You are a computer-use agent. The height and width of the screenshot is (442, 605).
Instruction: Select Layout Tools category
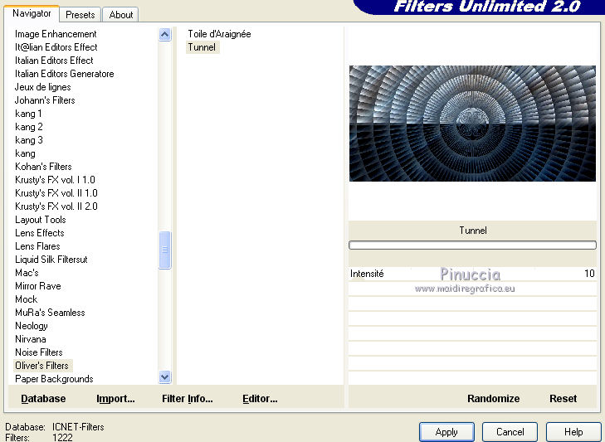click(x=41, y=220)
